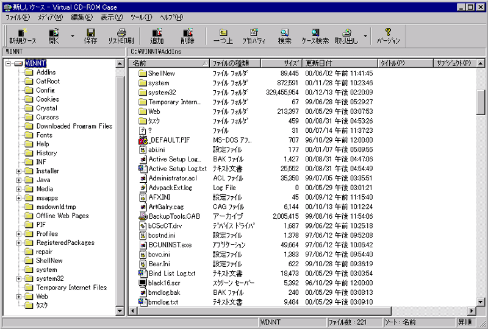The height and width of the screenshot is (329, 488).
Task: Expand the Profiles folder in tree
Action: [19, 234]
